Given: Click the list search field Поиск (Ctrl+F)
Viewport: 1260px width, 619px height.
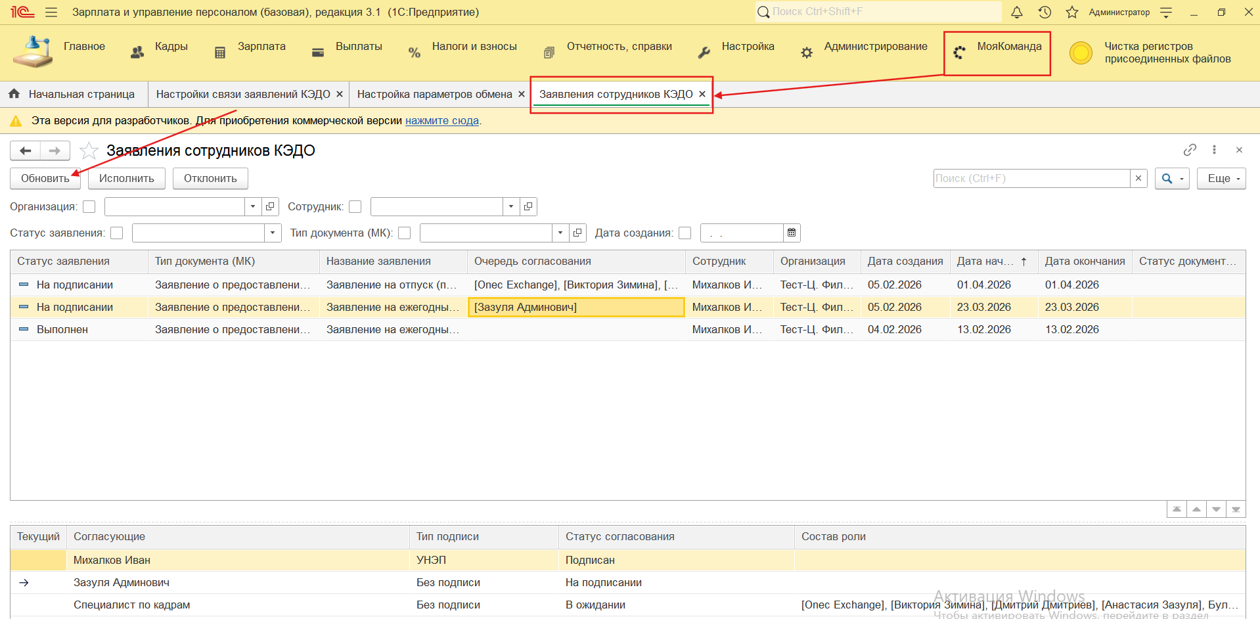Looking at the screenshot, I should pyautogui.click(x=1031, y=179).
